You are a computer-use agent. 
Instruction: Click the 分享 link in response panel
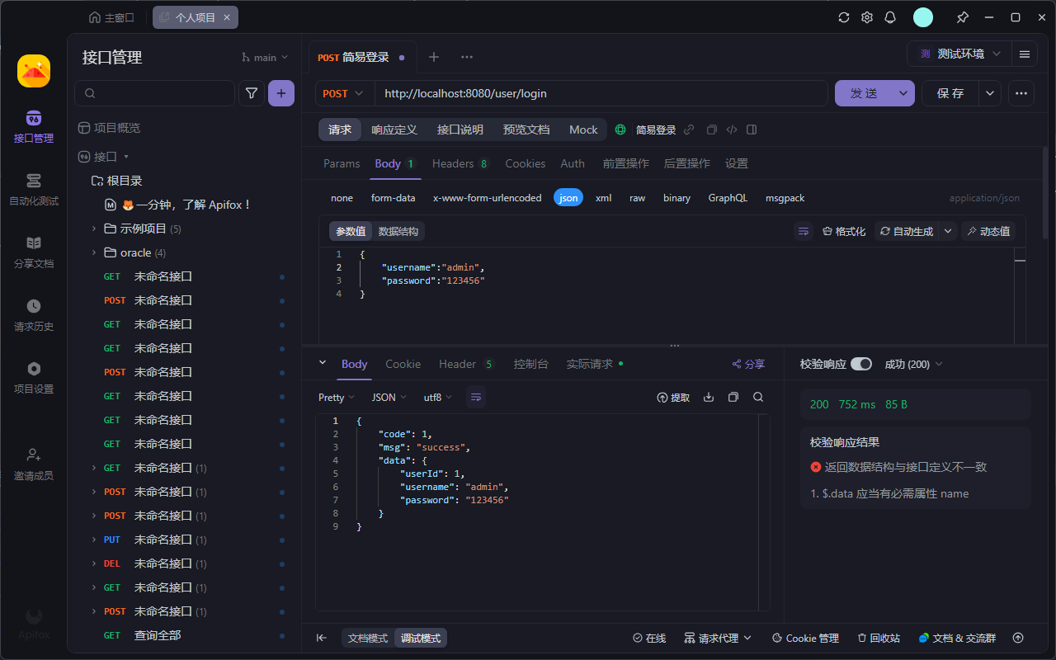(748, 364)
